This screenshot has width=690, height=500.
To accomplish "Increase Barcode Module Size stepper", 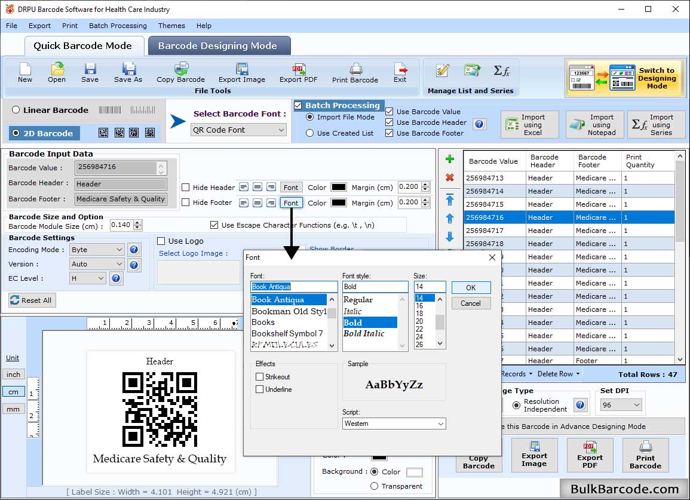I will (x=137, y=223).
